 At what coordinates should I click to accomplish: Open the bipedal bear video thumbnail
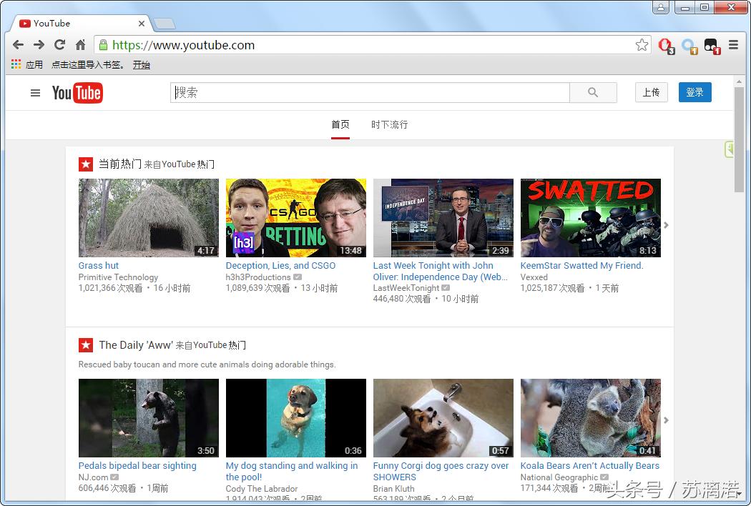[x=149, y=418]
